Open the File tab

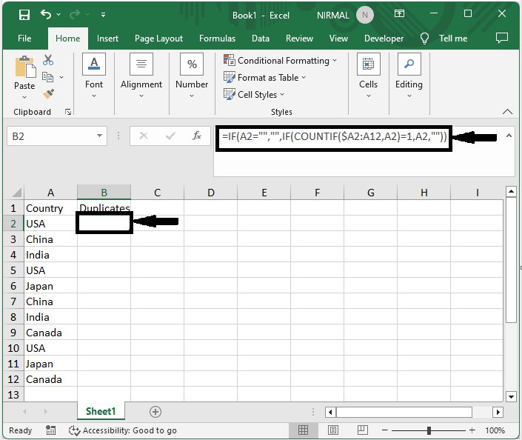click(x=24, y=39)
